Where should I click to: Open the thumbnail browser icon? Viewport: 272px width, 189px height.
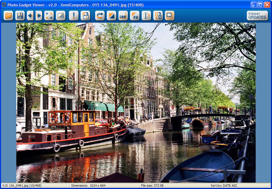pyautogui.click(x=61, y=16)
